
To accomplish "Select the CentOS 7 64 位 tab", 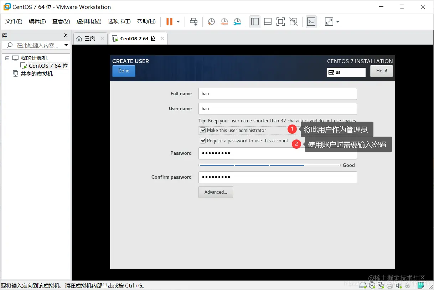I will [x=138, y=38].
